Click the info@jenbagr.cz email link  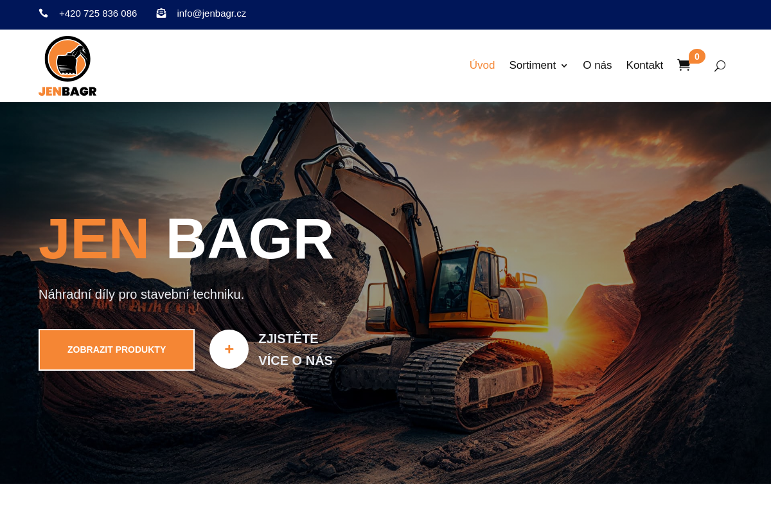[211, 13]
